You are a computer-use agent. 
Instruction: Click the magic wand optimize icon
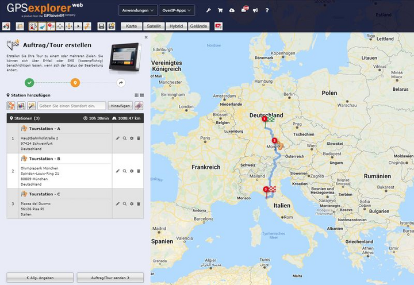32,106
